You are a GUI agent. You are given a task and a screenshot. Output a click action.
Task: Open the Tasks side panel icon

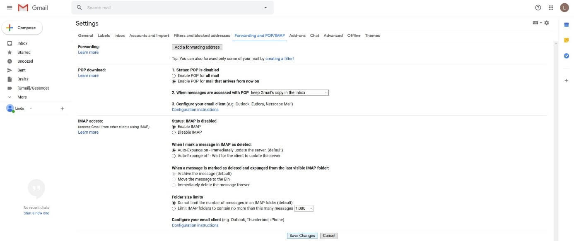(567, 56)
